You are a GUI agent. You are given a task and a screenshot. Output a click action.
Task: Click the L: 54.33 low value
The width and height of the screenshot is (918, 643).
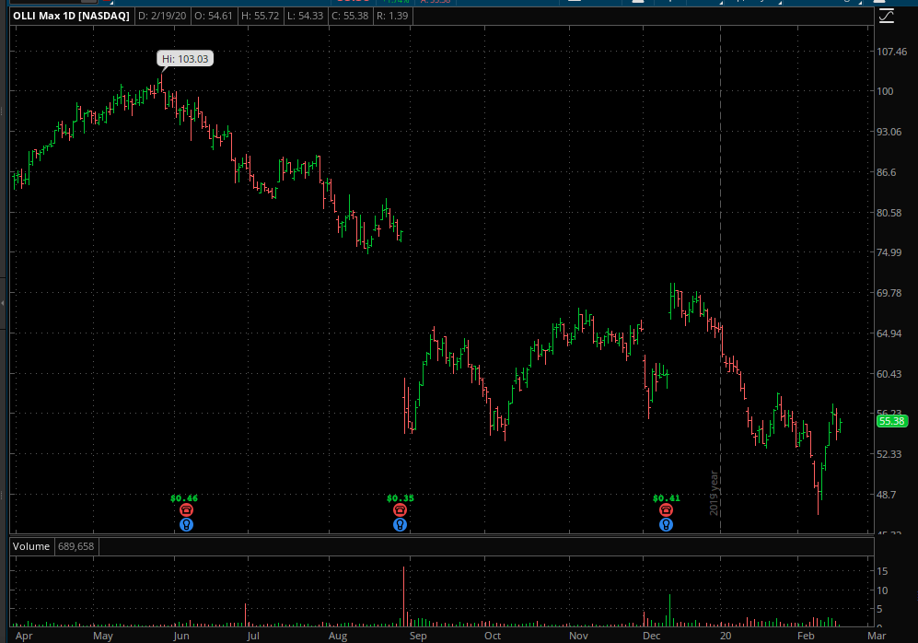305,16
